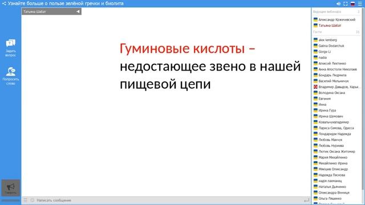Image resolution: width=365 pixels, height=205 pixels.
Task: Select guest Бондарь Людмила
Action: (332, 75)
